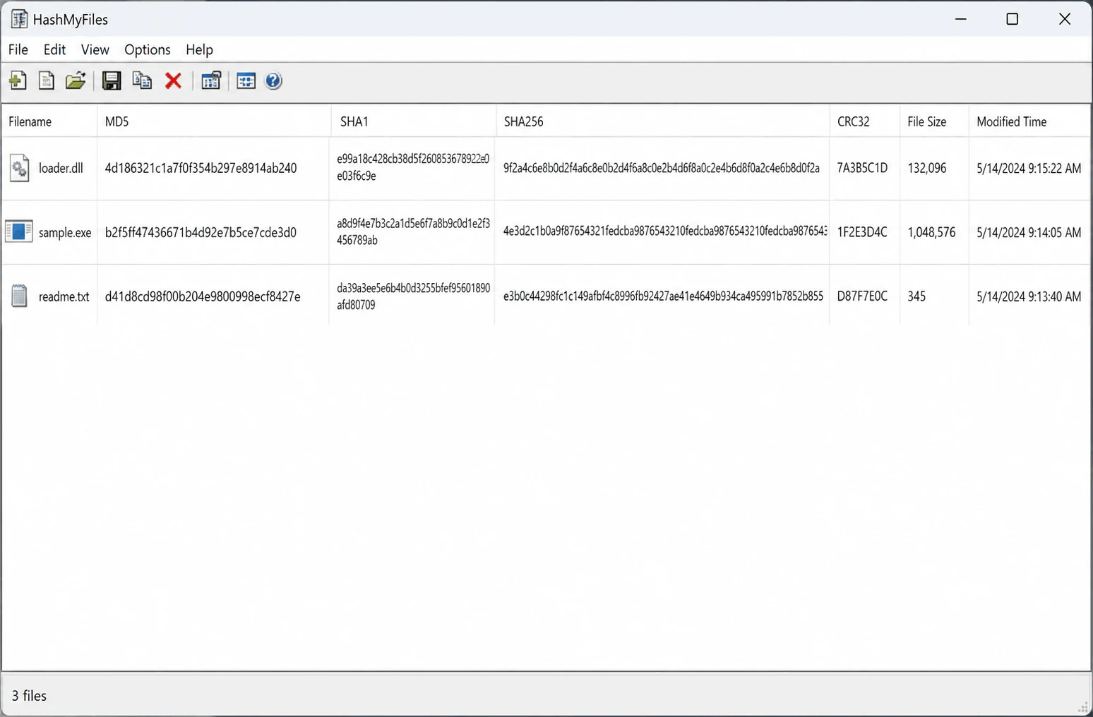Select the sample.exe filename

pyautogui.click(x=65, y=232)
